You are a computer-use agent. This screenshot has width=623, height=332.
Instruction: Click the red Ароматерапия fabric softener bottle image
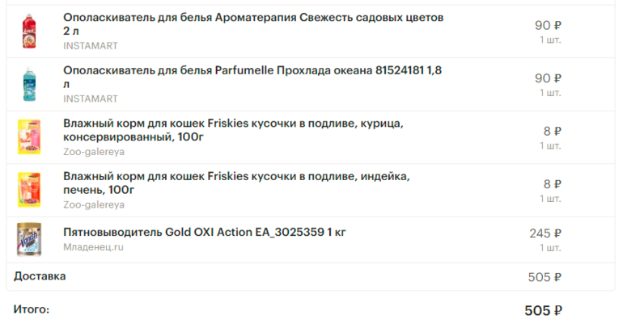click(29, 31)
